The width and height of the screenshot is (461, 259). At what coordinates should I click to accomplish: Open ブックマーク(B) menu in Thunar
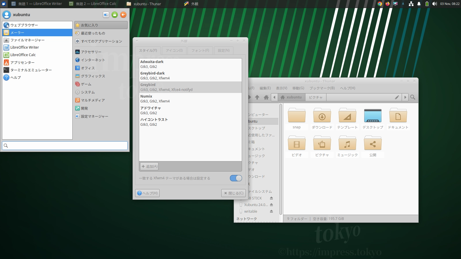click(x=322, y=88)
